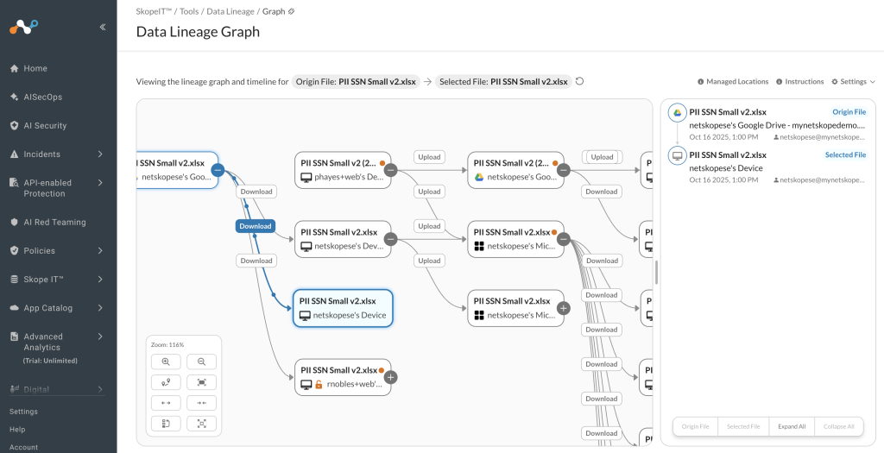Click the zoom in magnifier button
The width and height of the screenshot is (884, 453).
[x=166, y=362]
